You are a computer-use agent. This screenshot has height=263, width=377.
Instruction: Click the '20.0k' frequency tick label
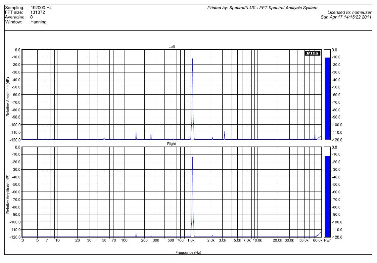coord(277,241)
